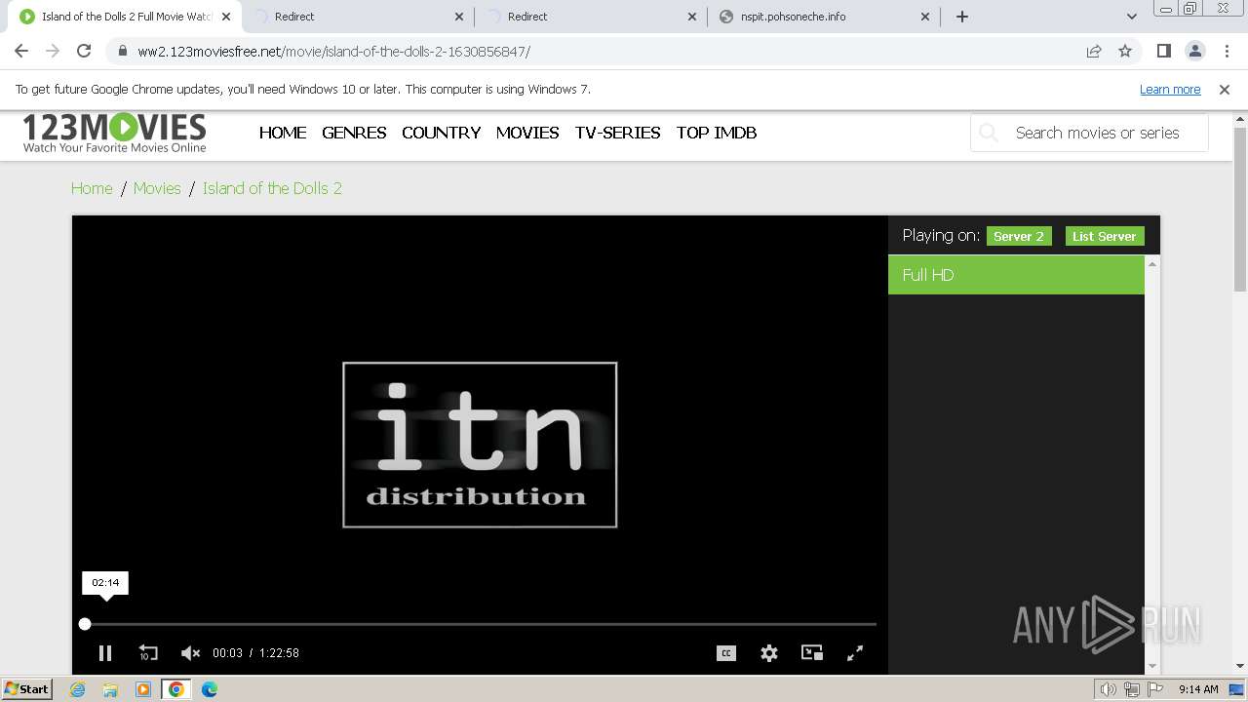Open MOVIES navigation menu item
This screenshot has height=702, width=1248.
coord(527,133)
